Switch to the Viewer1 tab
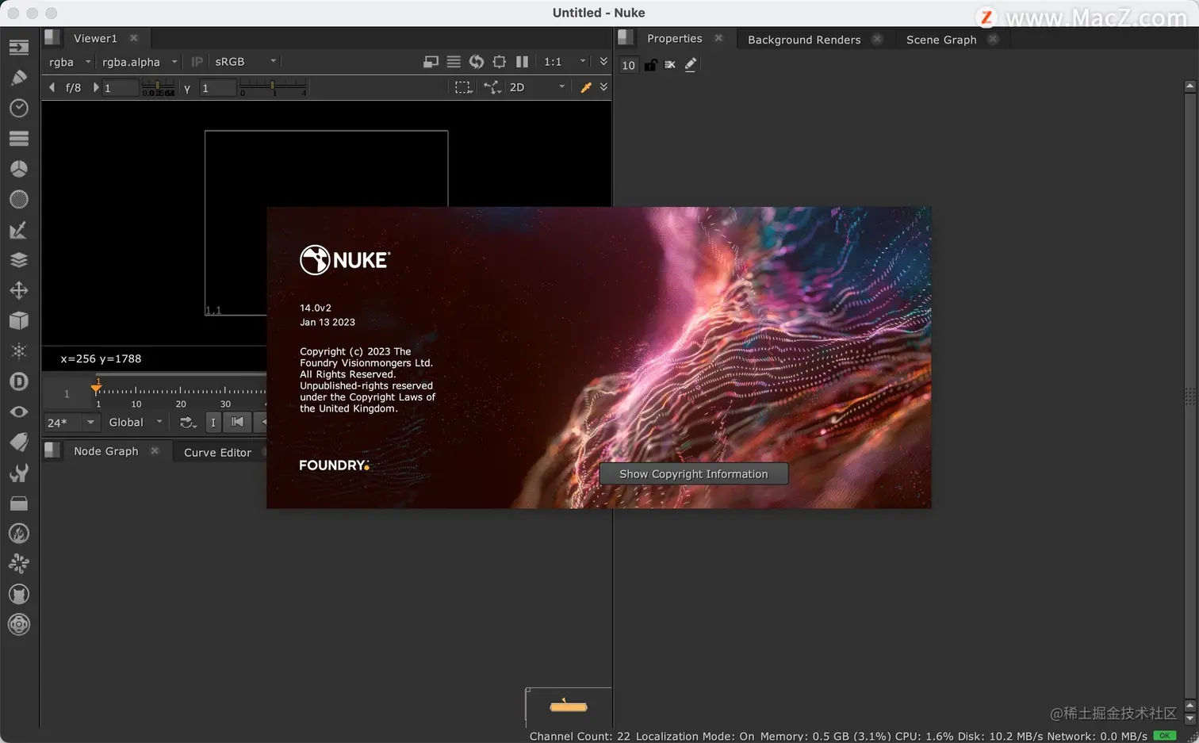The image size is (1199, 743). click(95, 38)
